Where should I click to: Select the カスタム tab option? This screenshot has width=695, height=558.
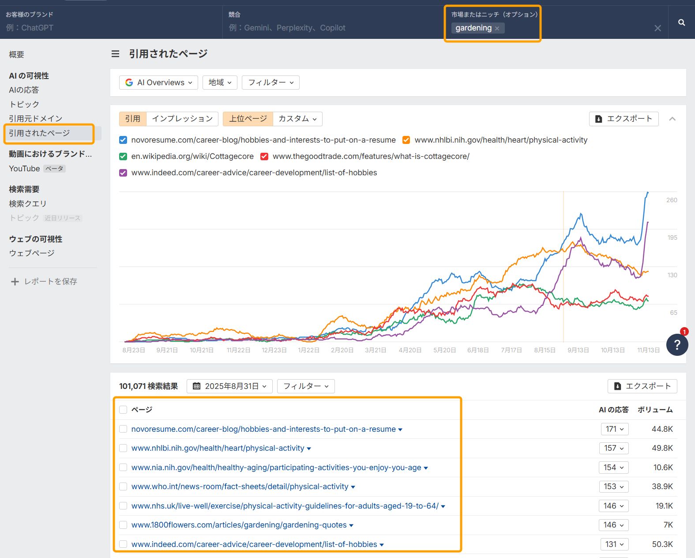[297, 119]
